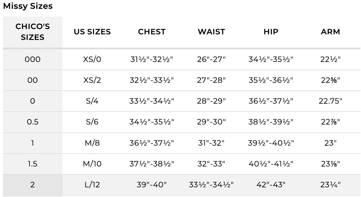This screenshot has height=197, width=361.
Task: Select the arm value 22.75"
Action: click(330, 101)
